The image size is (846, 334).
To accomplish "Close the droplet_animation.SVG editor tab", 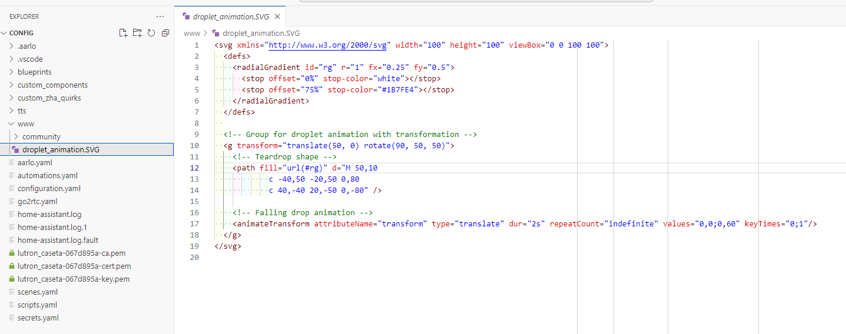I will [278, 16].
